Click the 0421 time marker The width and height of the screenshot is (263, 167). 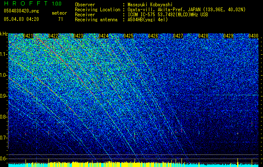(28, 36)
